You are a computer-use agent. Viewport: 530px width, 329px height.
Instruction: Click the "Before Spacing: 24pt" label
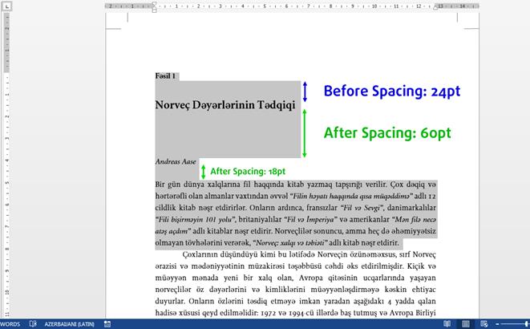coord(391,91)
